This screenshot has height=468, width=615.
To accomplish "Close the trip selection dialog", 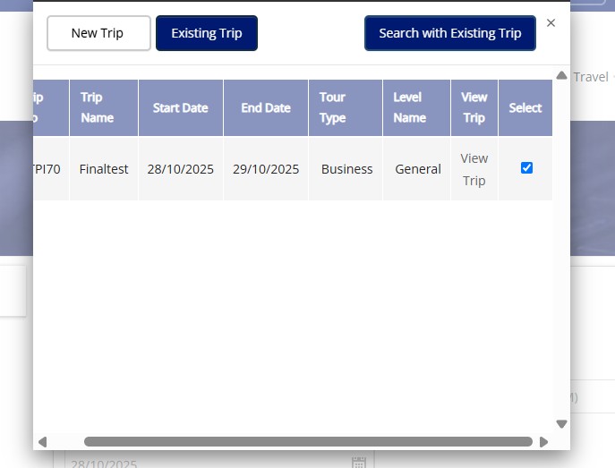I will pyautogui.click(x=551, y=23).
